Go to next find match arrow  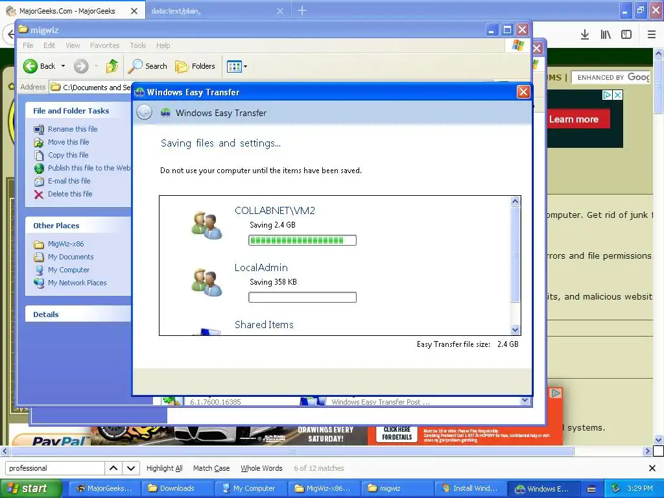[x=131, y=468]
